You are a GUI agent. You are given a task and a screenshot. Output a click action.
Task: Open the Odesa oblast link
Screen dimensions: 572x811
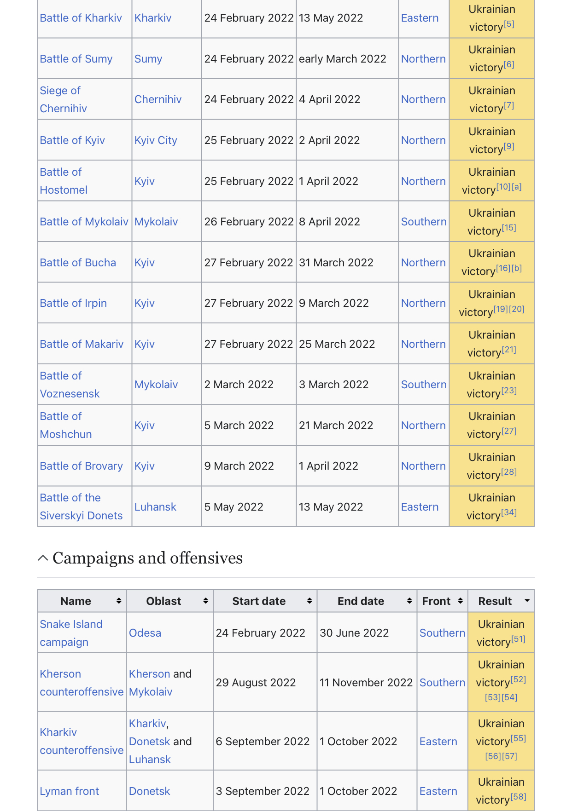[145, 633]
